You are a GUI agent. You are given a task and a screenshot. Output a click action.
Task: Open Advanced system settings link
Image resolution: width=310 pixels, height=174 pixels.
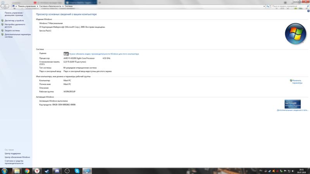point(17,36)
